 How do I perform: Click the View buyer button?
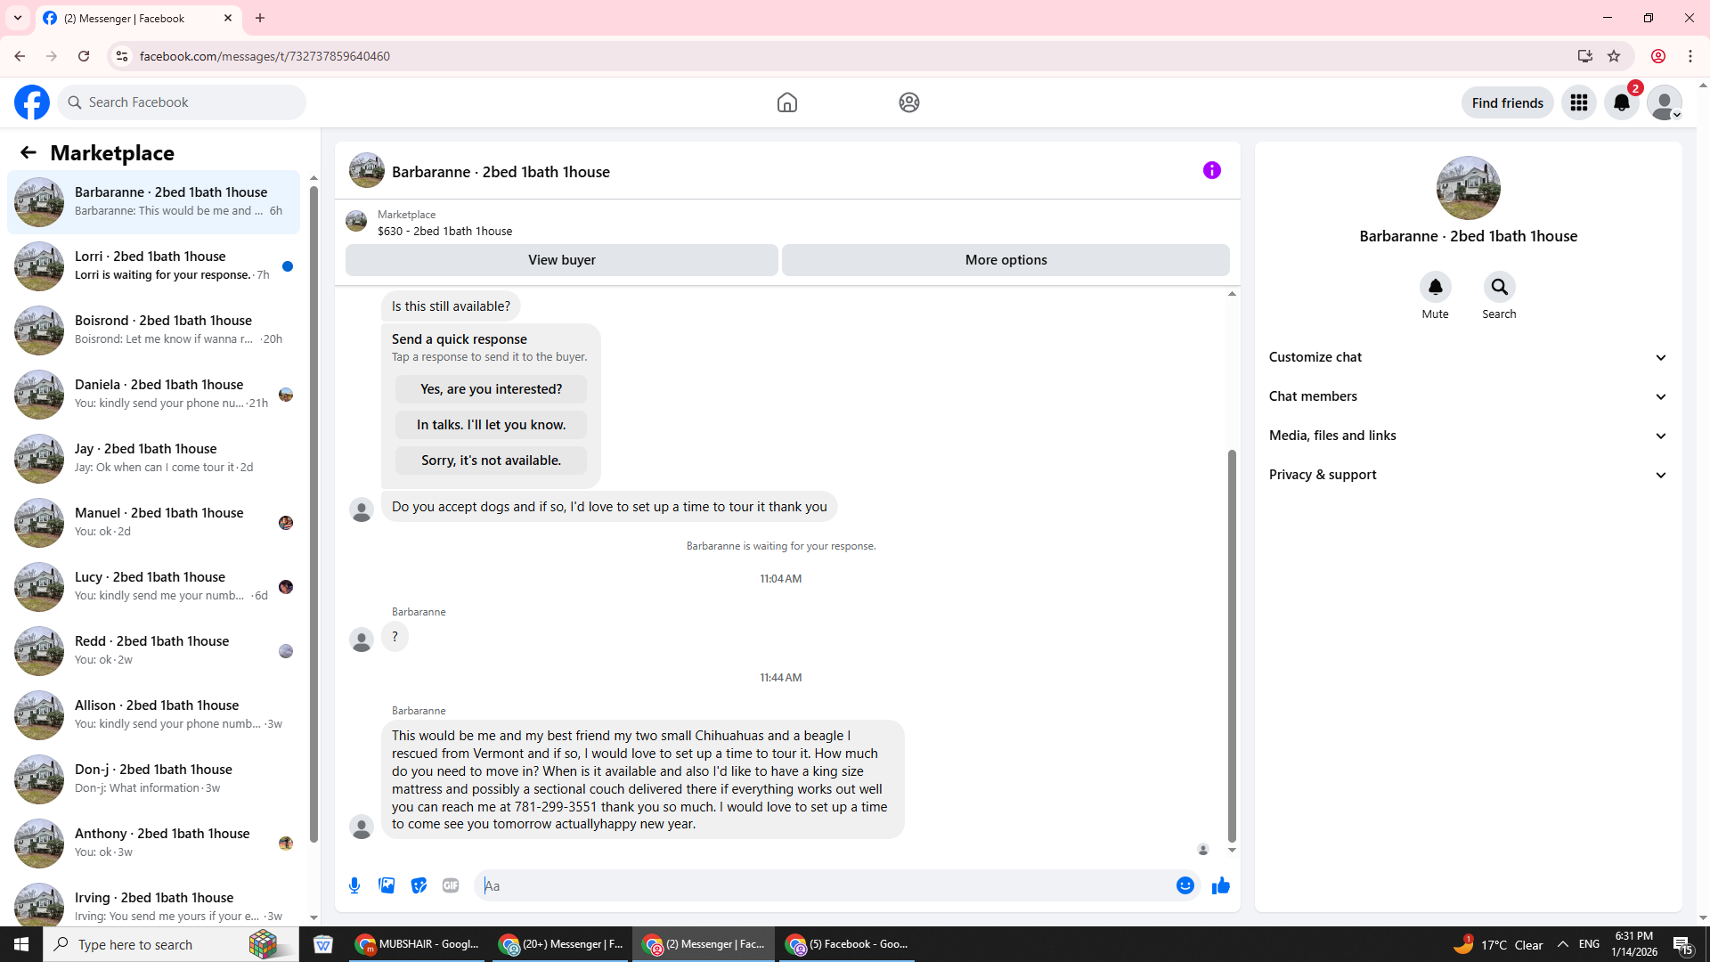click(561, 260)
